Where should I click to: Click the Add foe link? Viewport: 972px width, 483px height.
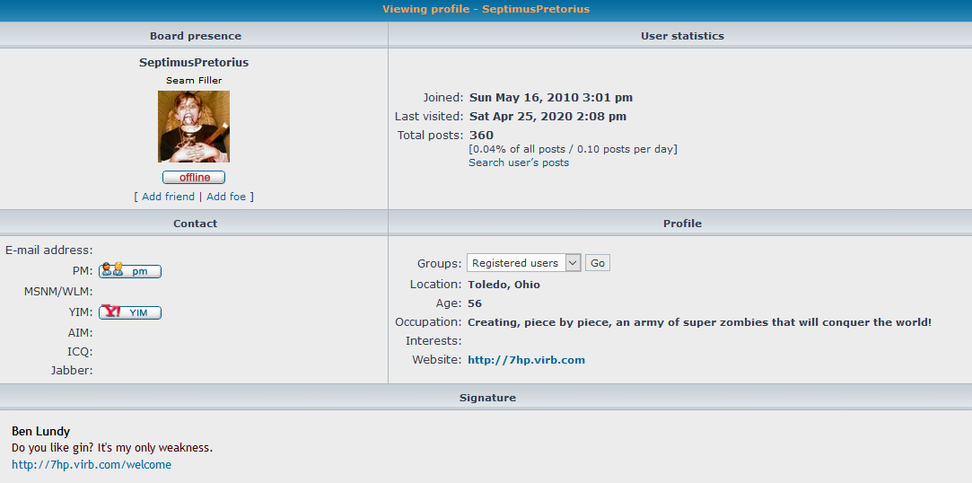coord(226,197)
